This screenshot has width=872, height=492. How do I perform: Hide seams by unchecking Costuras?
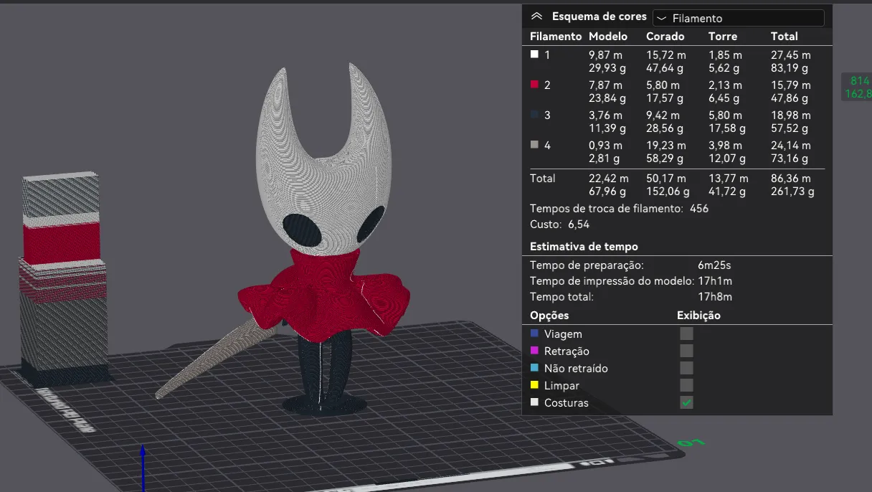pyautogui.click(x=686, y=402)
